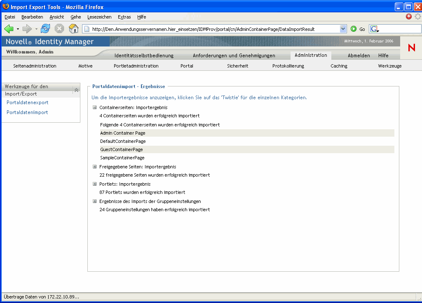422x303 pixels.
Task: Open the Caching section
Action: [x=339, y=66]
